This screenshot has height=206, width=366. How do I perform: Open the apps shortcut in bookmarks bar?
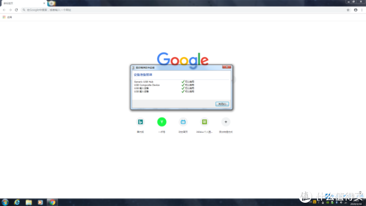7,17
